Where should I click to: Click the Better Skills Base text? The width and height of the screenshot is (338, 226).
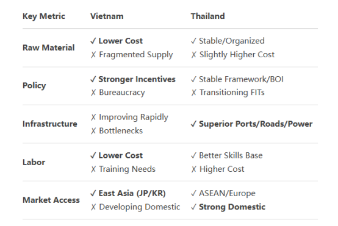tap(231, 155)
